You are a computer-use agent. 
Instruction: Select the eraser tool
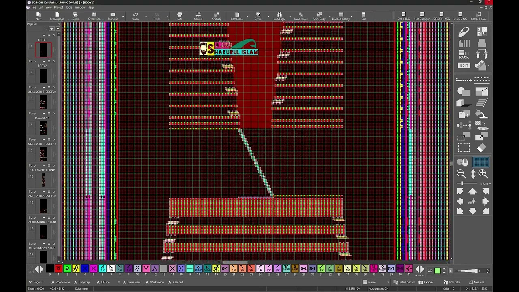pyautogui.click(x=482, y=148)
